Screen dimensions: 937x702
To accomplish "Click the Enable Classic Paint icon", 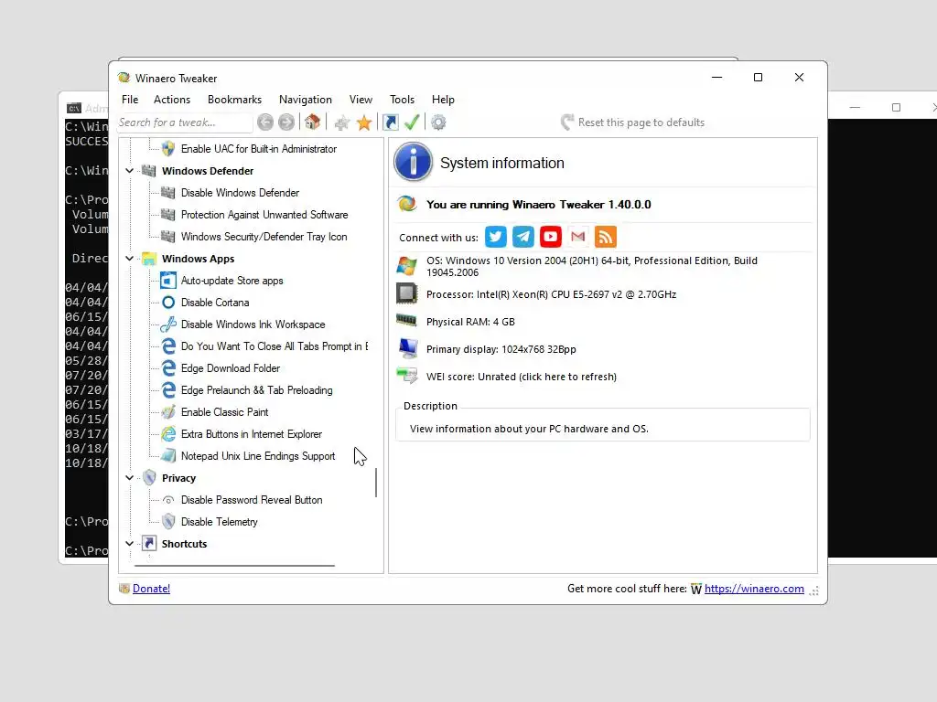I will [x=168, y=412].
